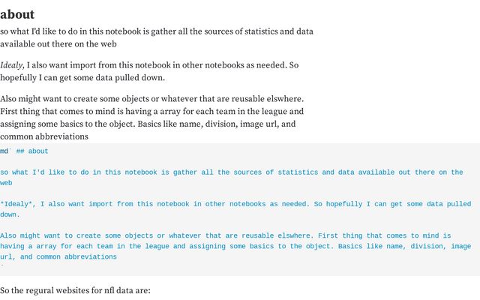Click the code text 'url, and common abbreviations'

click(58, 256)
